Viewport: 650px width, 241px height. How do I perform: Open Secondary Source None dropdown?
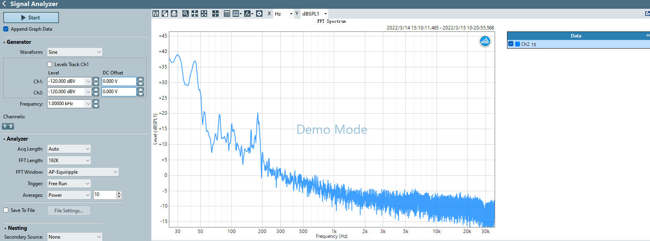[75, 237]
